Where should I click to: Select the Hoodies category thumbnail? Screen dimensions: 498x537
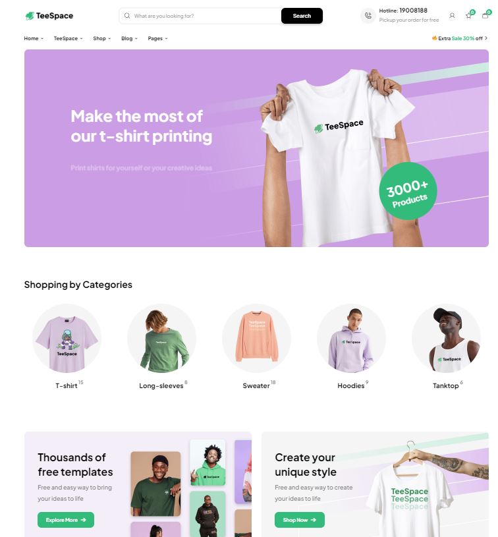click(x=351, y=339)
